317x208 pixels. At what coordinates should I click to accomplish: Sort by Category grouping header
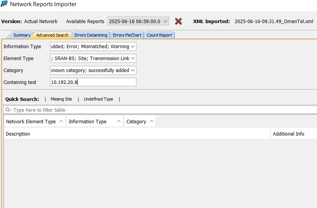[140, 121]
